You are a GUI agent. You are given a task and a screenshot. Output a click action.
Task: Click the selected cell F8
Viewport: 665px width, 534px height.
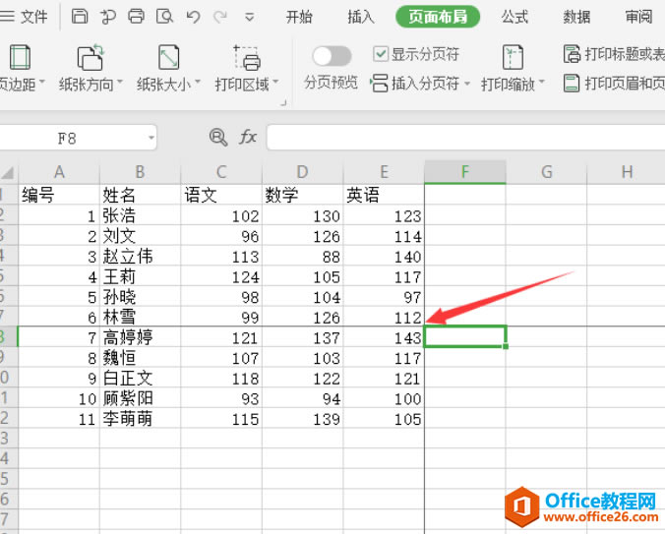[465, 336]
